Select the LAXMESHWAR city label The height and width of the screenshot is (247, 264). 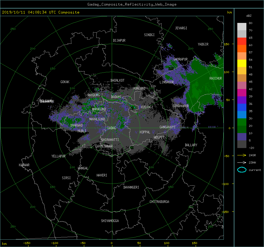click(x=104, y=146)
